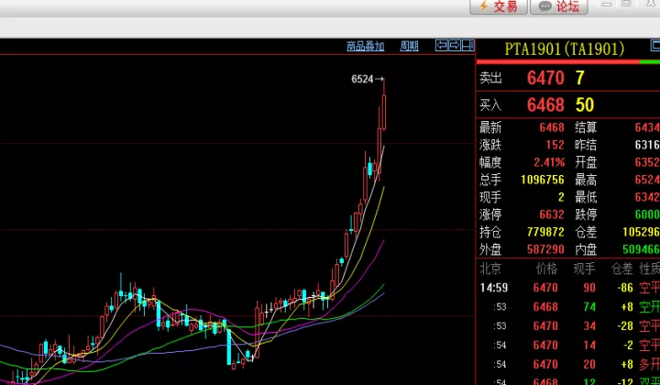Toggle the split-panel layout icon
The height and width of the screenshot is (385, 660).
point(468,46)
